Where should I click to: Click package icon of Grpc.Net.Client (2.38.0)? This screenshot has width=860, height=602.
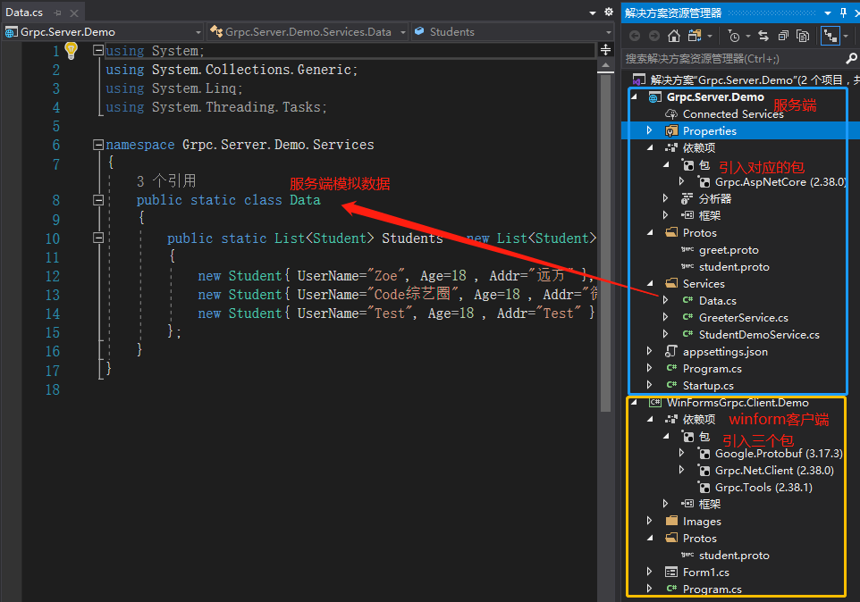[704, 470]
